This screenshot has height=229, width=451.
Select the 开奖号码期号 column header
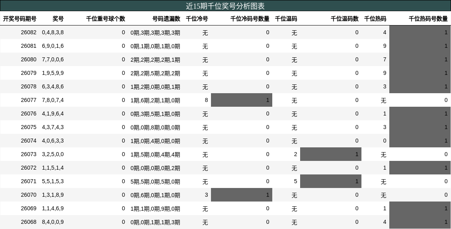coord(20,19)
